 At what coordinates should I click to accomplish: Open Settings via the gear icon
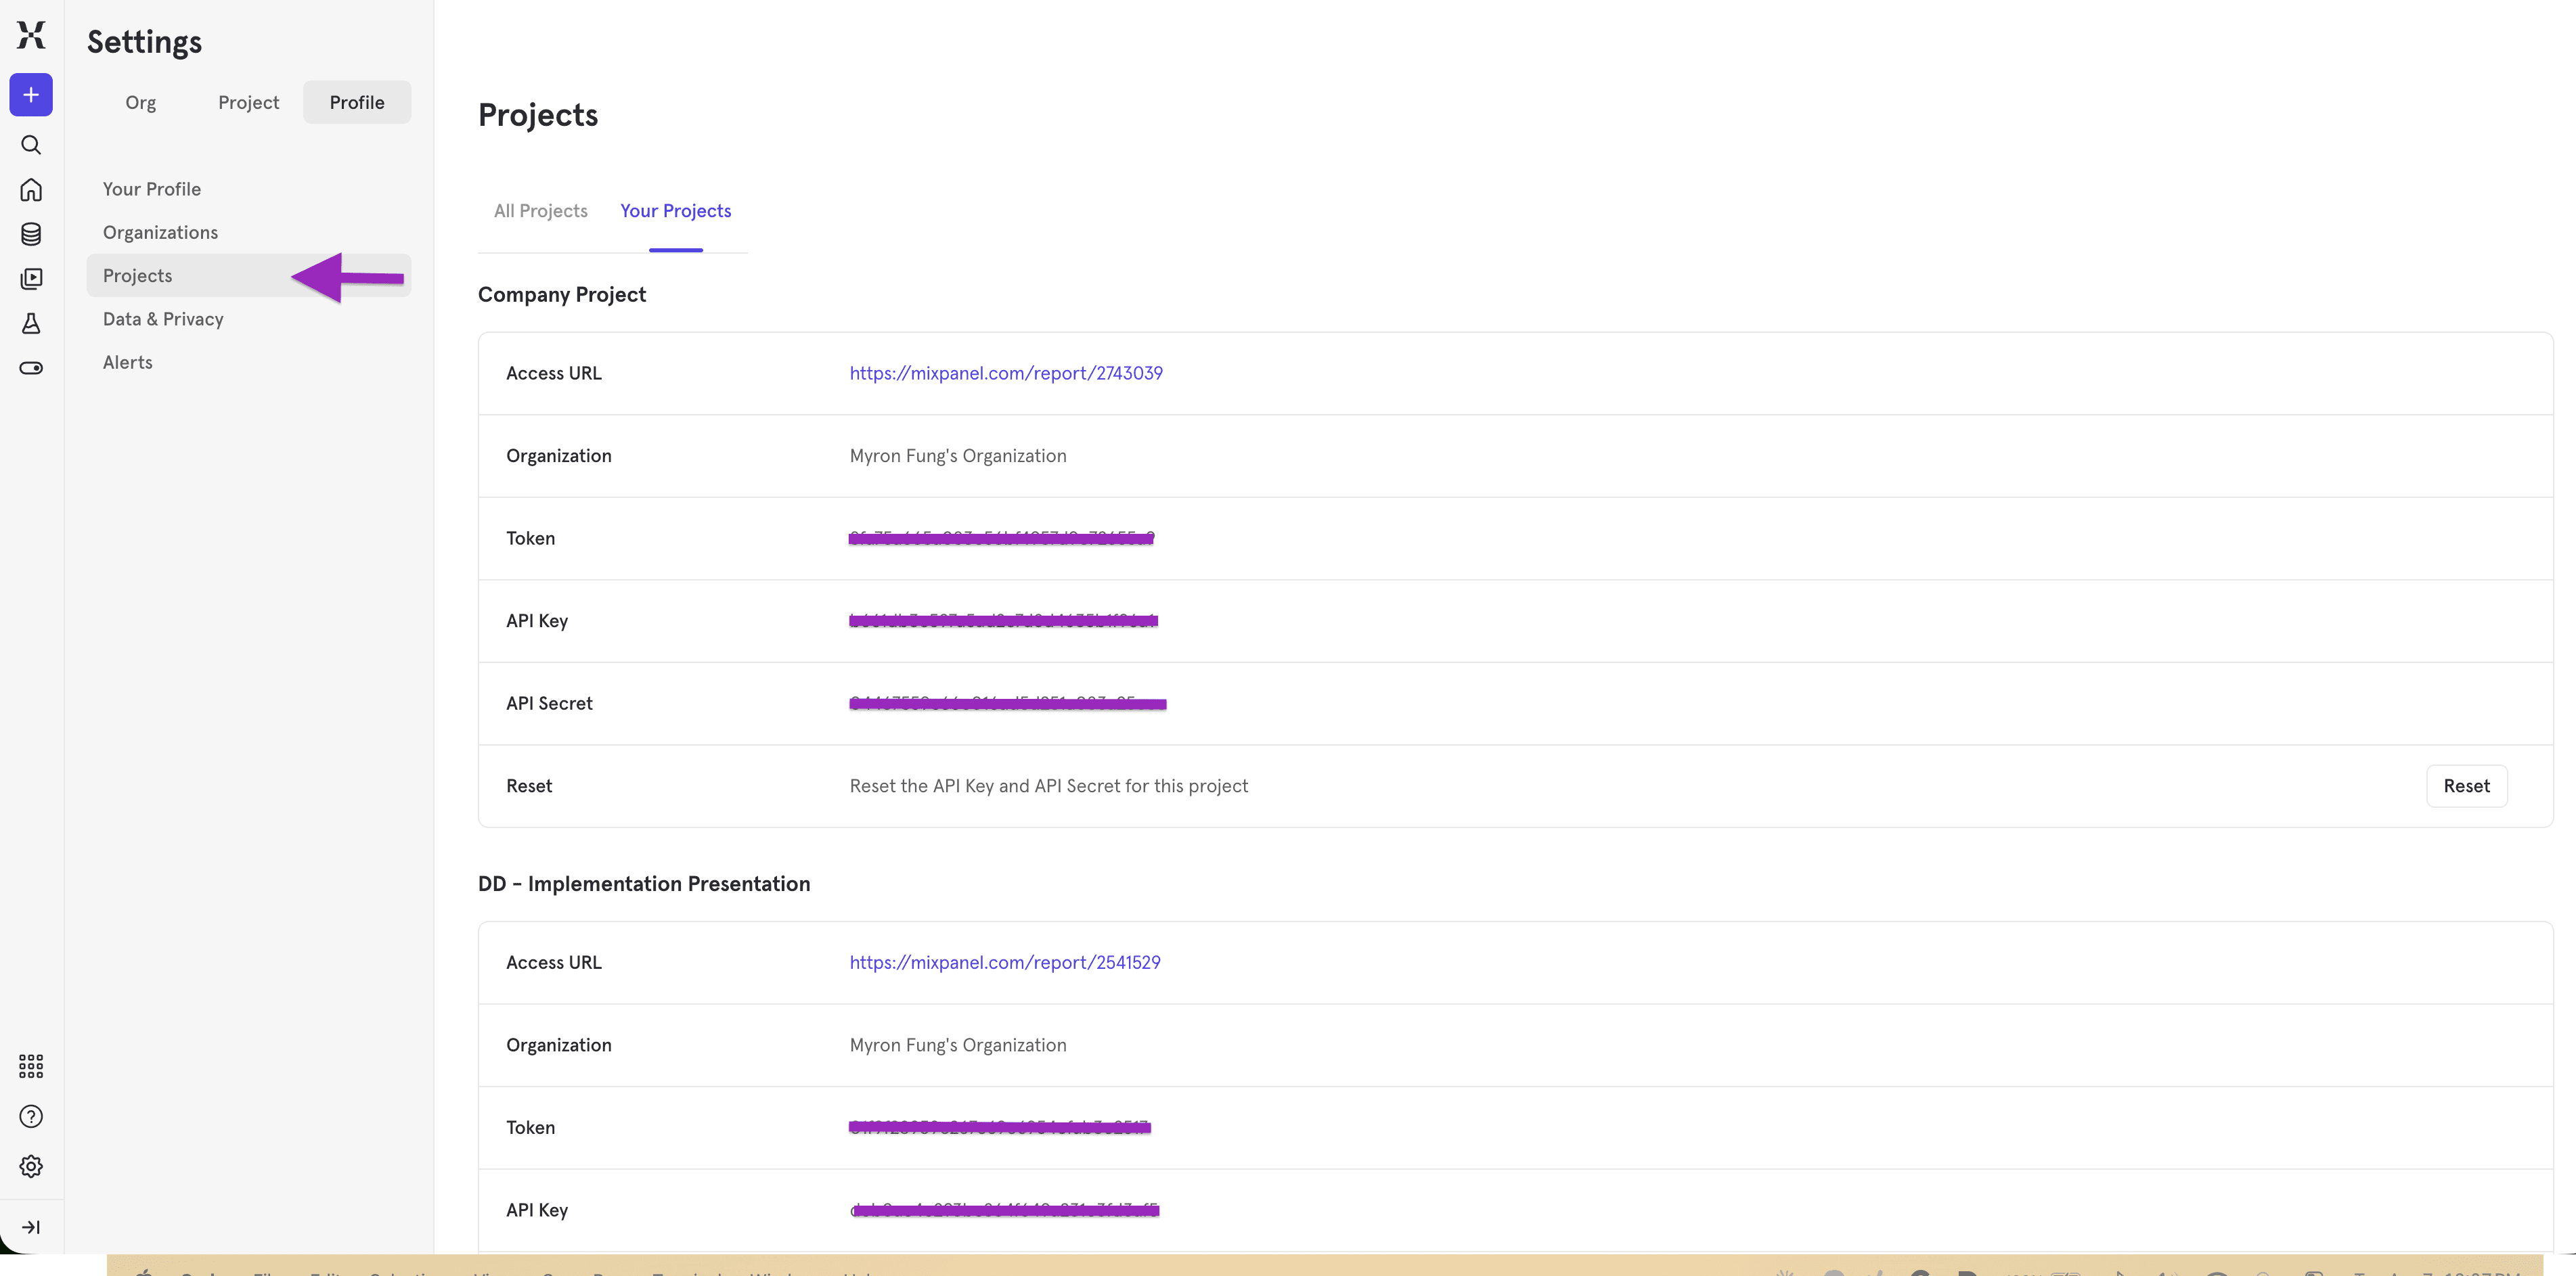point(31,1166)
